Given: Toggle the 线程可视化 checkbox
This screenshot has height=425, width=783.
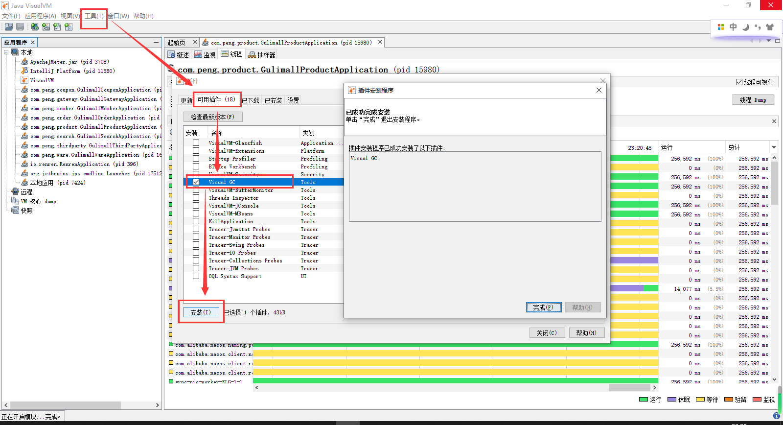Looking at the screenshot, I should 739,82.
